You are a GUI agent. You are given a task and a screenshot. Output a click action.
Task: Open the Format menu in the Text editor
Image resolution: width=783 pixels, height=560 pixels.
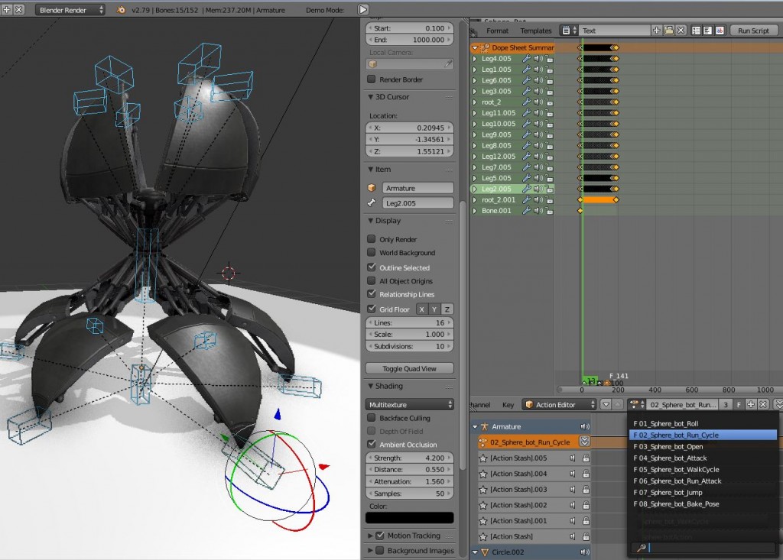click(499, 31)
